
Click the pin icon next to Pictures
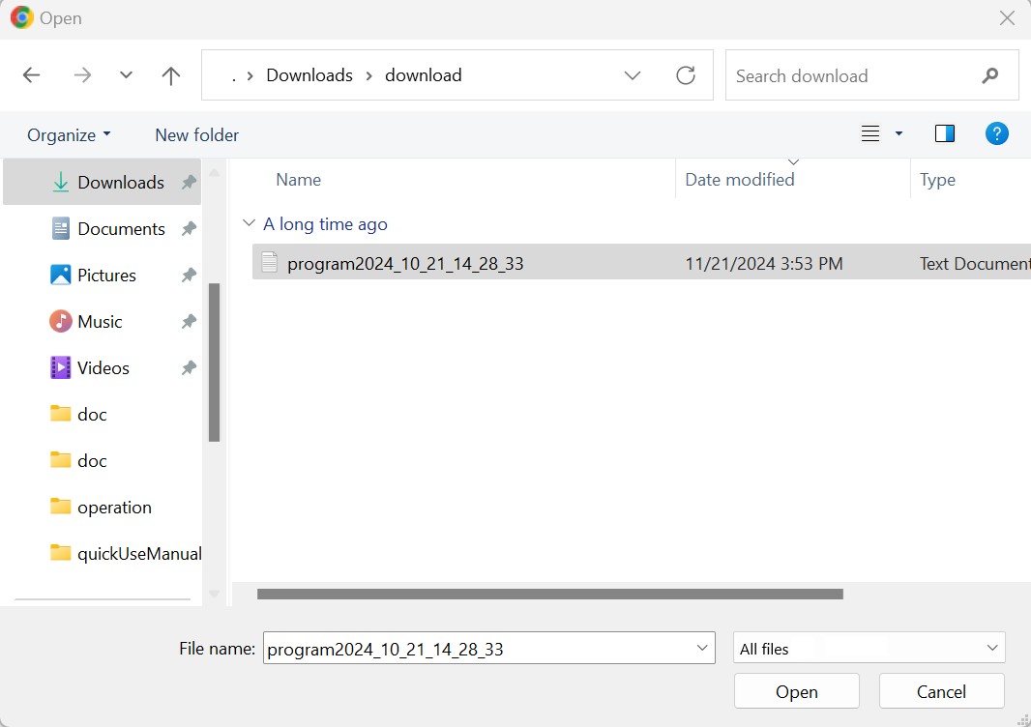click(x=189, y=275)
